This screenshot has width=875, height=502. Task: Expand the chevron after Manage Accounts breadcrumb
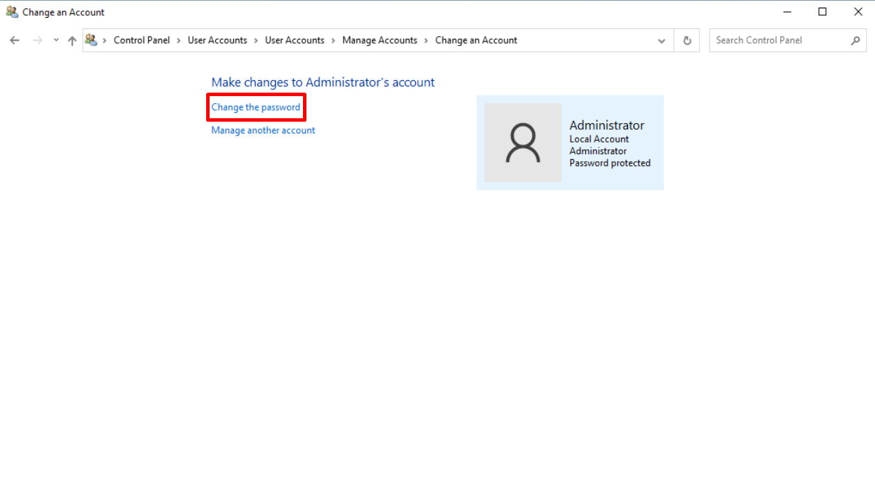[x=425, y=40]
